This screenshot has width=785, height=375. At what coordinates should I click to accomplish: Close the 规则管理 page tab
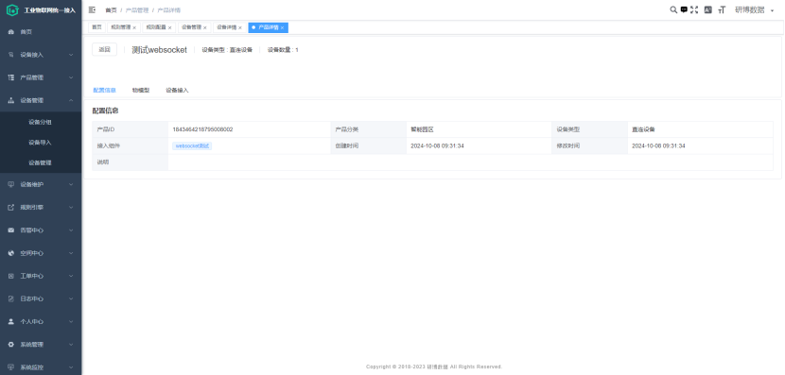pyautogui.click(x=134, y=28)
